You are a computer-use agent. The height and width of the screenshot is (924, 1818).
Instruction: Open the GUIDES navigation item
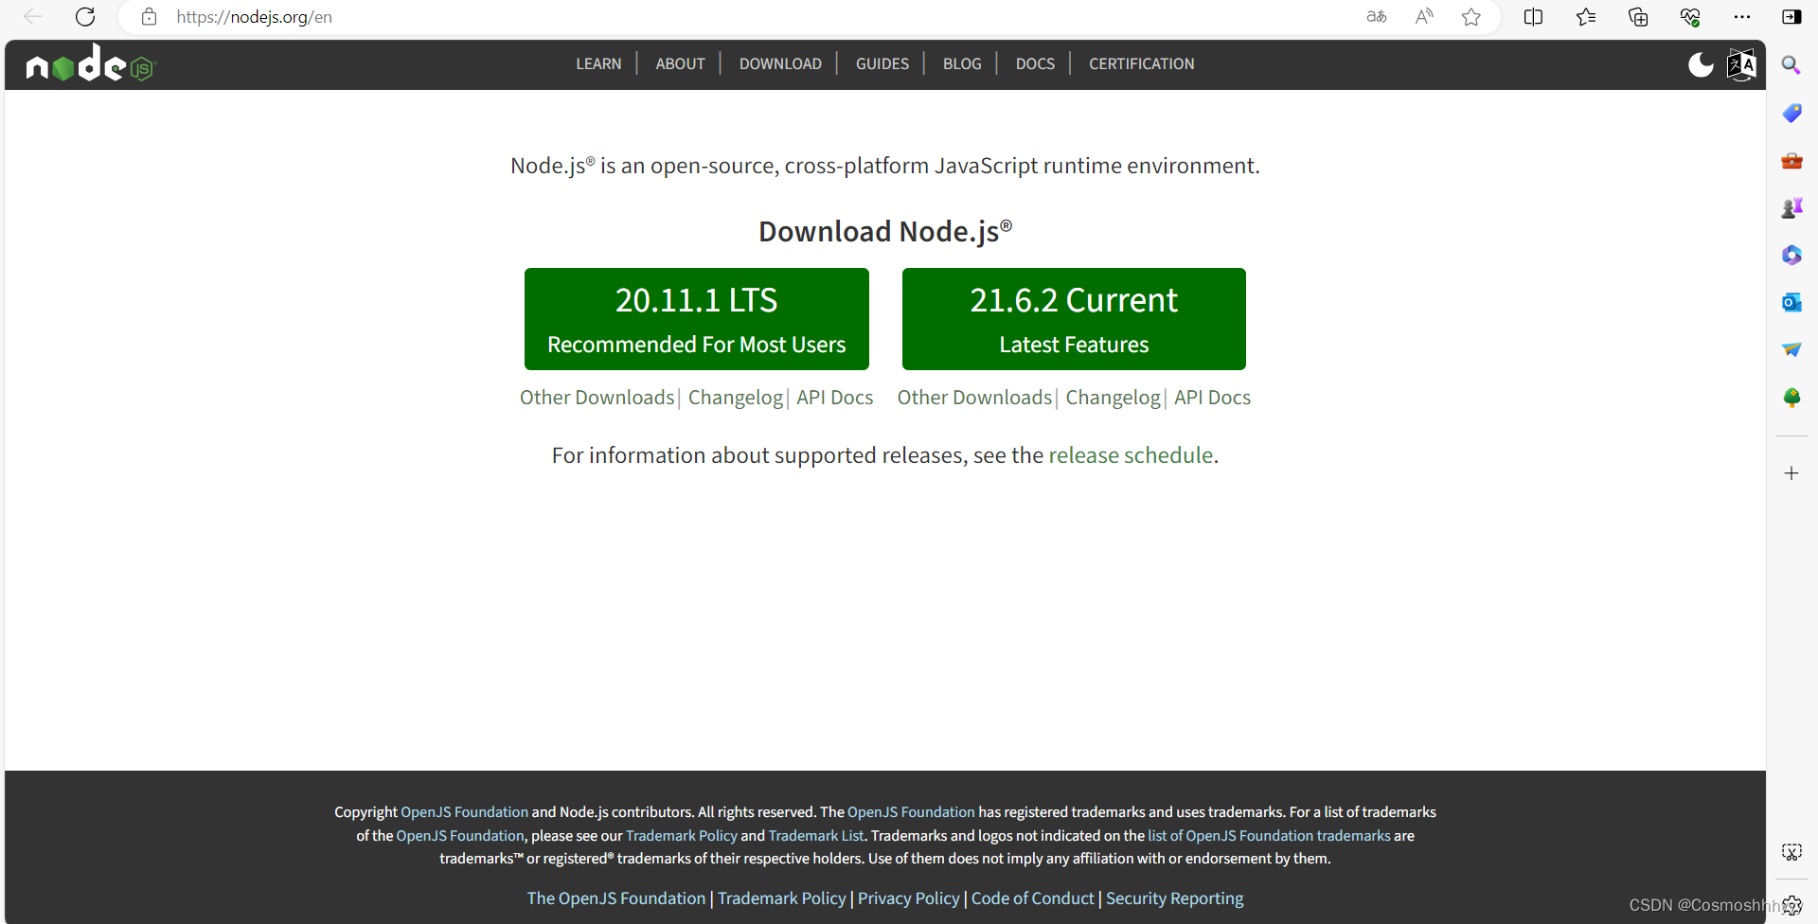(882, 63)
